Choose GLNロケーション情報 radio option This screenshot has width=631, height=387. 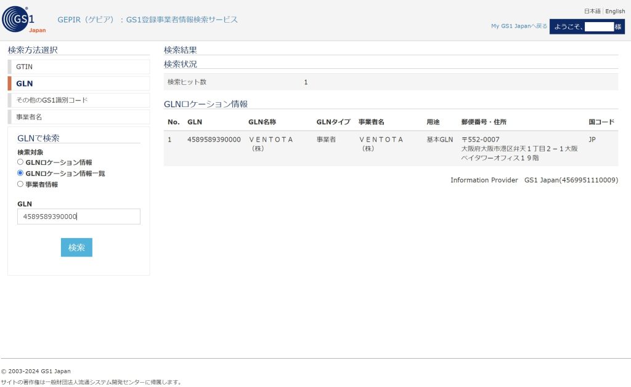20,162
